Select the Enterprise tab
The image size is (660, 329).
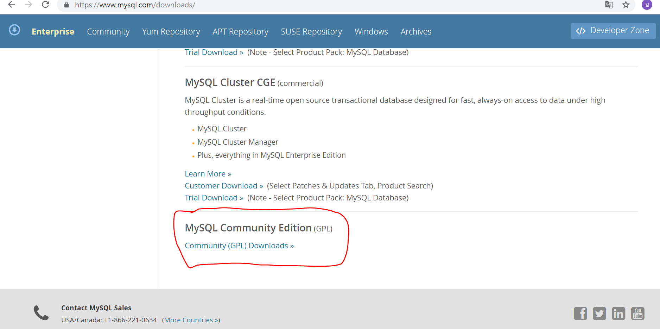[x=53, y=32]
